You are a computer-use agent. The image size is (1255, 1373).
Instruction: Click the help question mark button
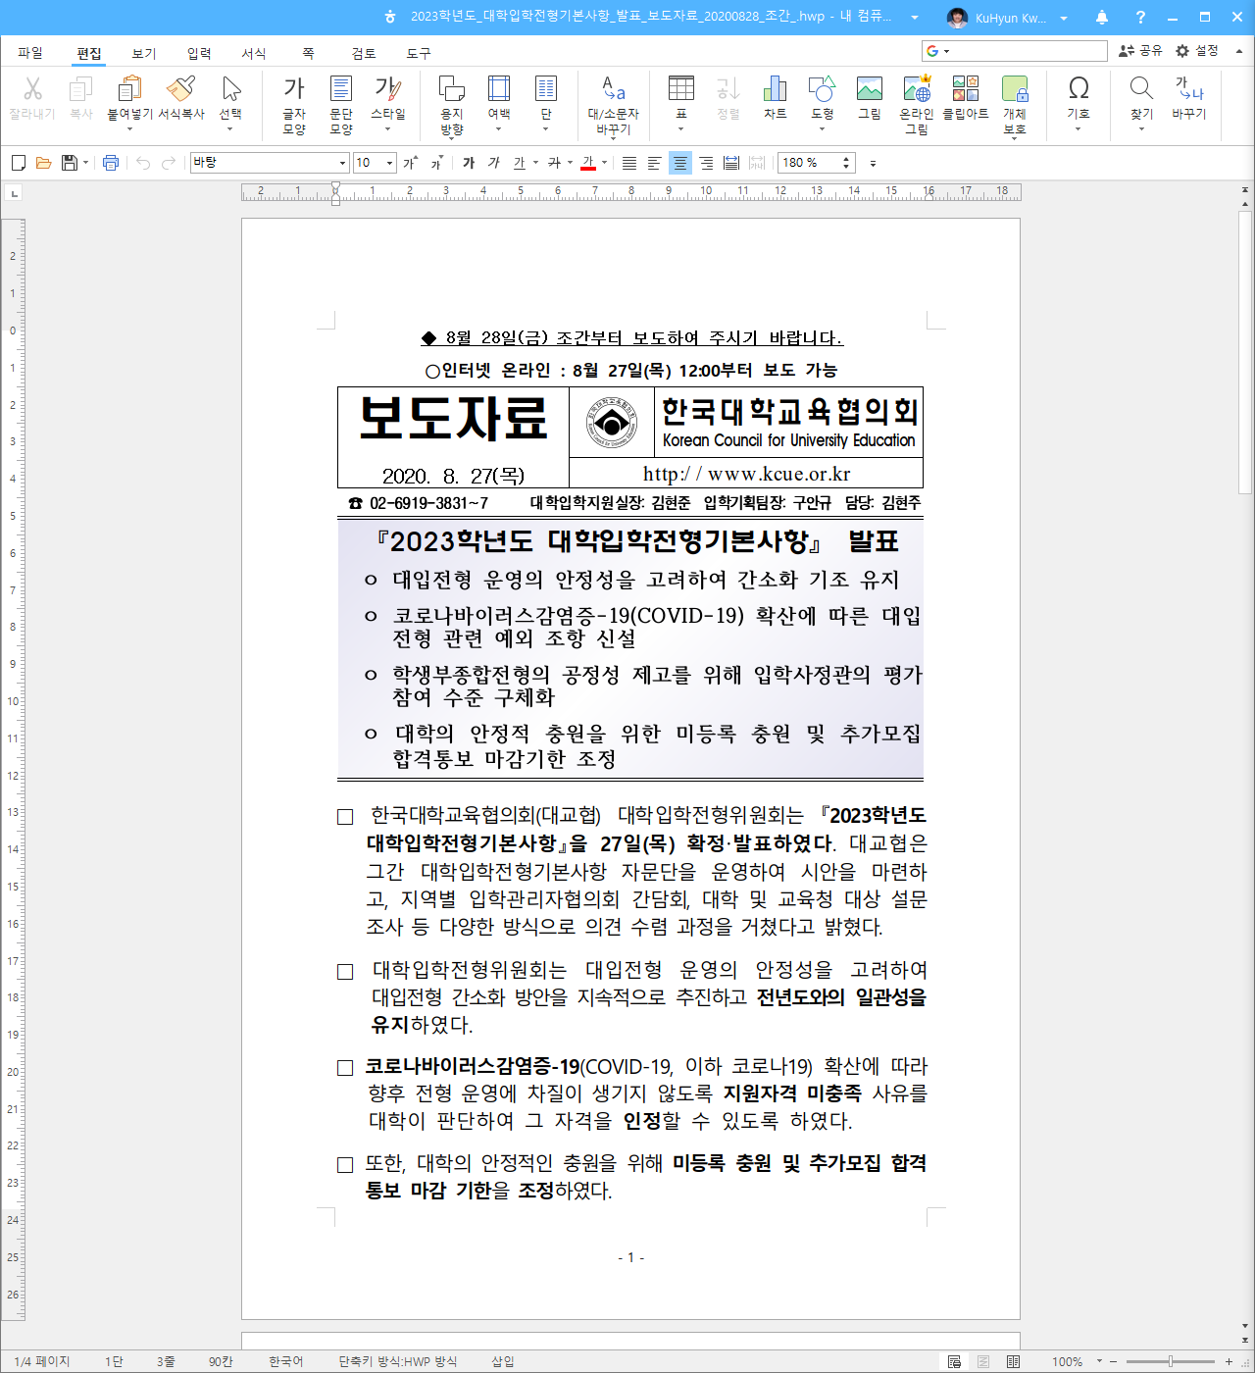point(1140,17)
